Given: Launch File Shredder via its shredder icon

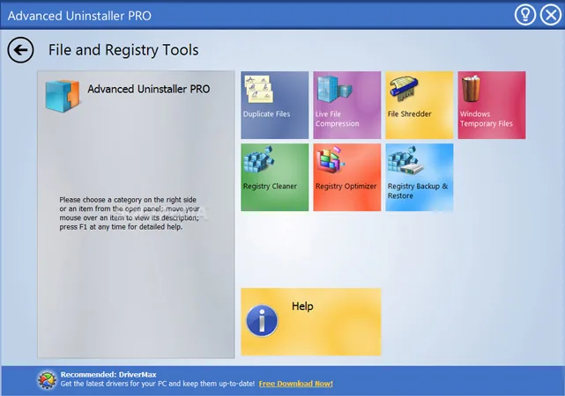Looking at the screenshot, I should (x=404, y=89).
